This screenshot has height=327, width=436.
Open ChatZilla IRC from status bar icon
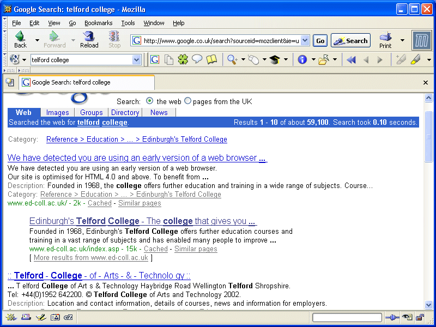tap(68, 317)
